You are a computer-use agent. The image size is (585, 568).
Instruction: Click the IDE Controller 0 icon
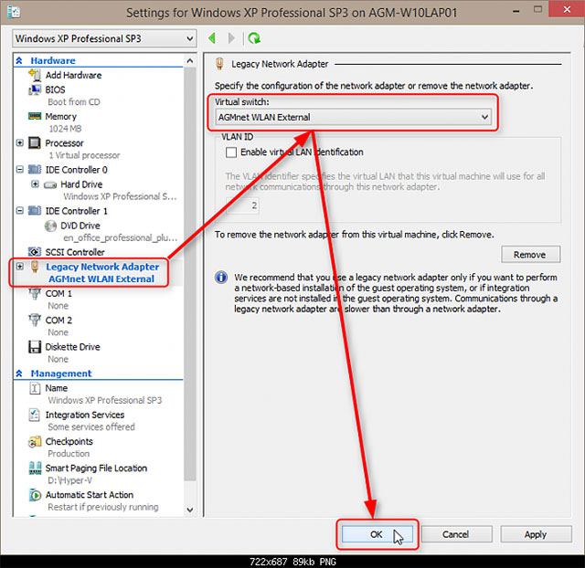pyautogui.click(x=35, y=170)
